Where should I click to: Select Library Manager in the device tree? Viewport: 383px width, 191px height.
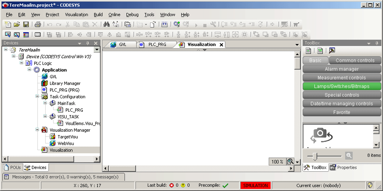tap(65, 83)
